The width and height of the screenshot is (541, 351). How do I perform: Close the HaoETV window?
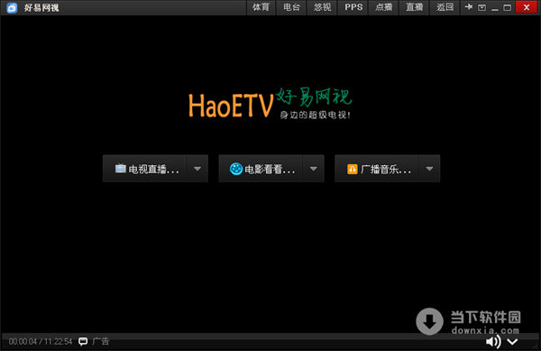(x=527, y=7)
